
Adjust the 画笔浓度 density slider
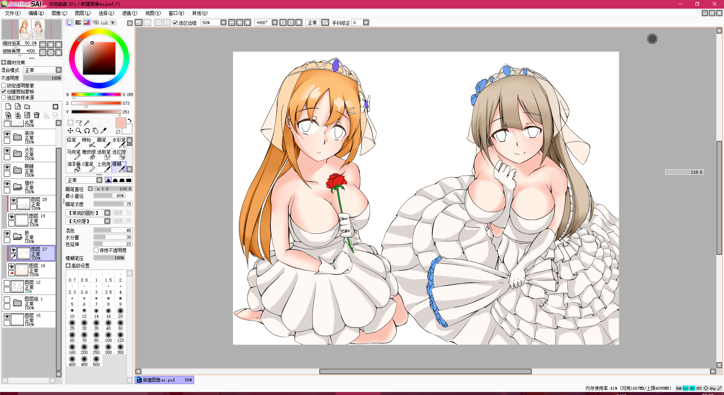coord(113,204)
